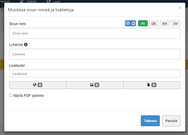This screenshot has width=188, height=135.
Task: Click the AI translate icon
Action: (x=128, y=23)
